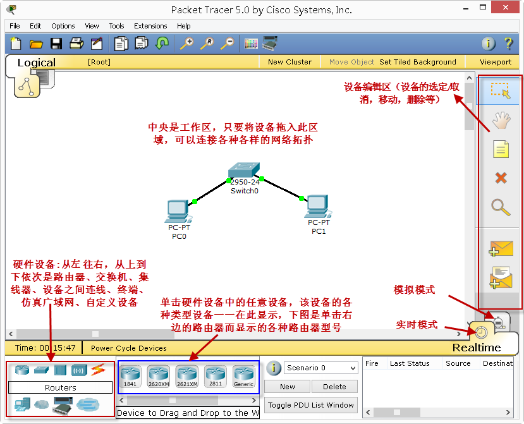Image resolution: width=524 pixels, height=424 pixels.
Task: Select the Wireless Devices category icon
Action: (79, 370)
